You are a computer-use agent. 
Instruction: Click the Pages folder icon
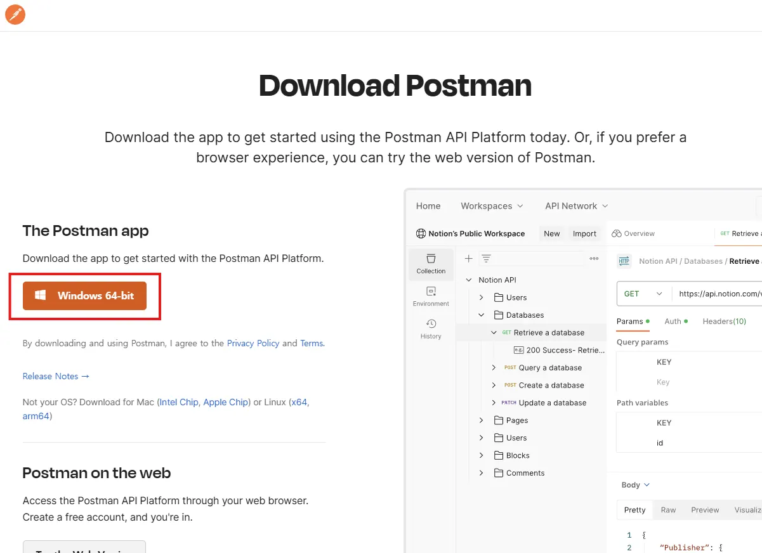tap(498, 420)
